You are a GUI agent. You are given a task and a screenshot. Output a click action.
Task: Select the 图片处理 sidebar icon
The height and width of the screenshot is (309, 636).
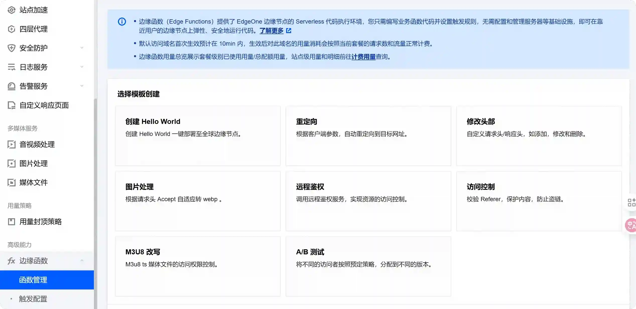[x=11, y=164]
